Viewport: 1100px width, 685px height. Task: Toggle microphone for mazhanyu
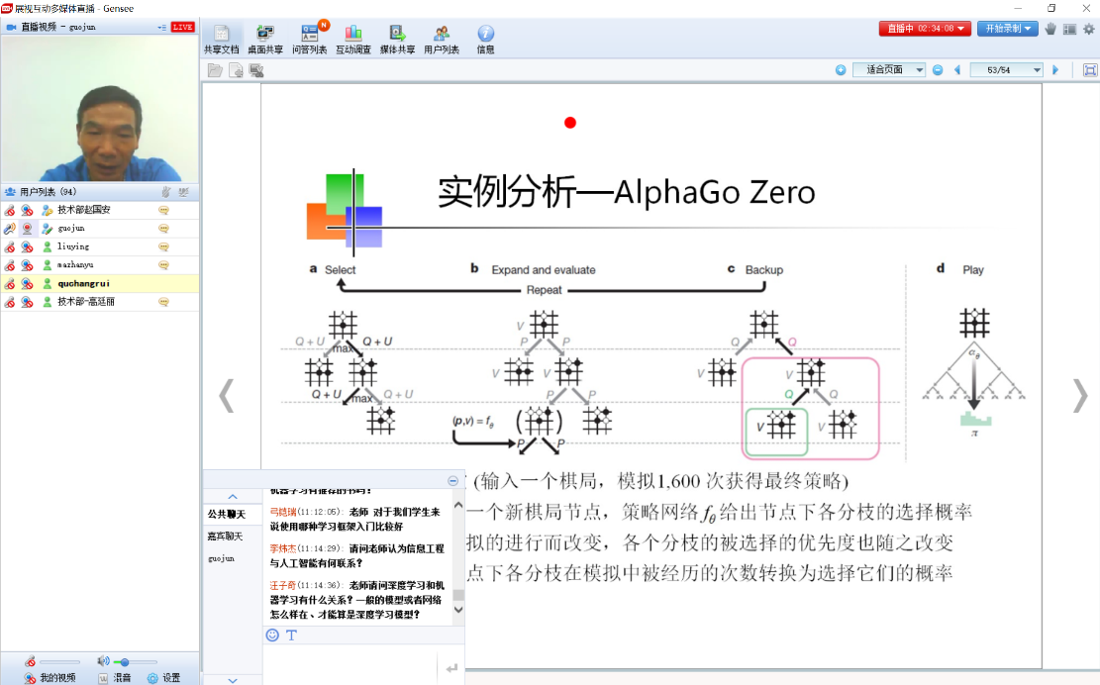(10, 265)
